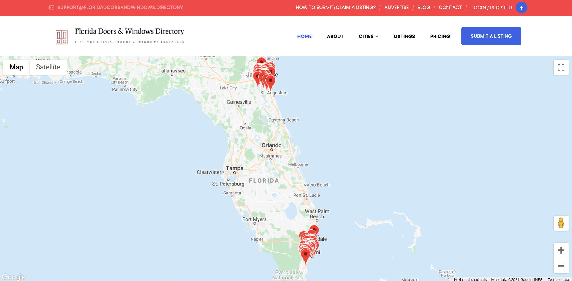
Task: Expand the Cities dropdown menu
Action: click(368, 36)
